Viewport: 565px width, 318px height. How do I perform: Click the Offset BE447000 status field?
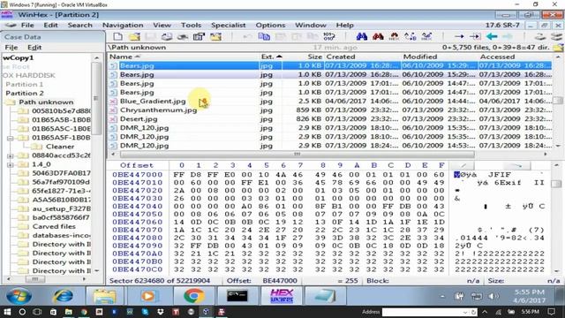(x=262, y=281)
